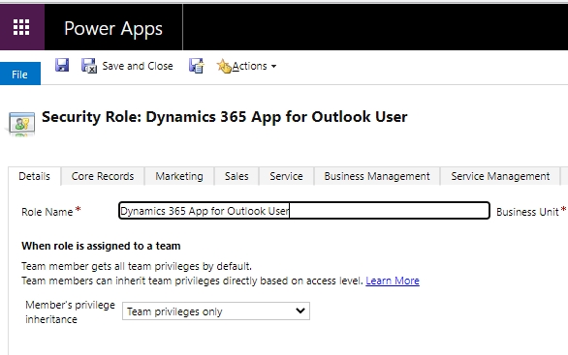The width and height of the screenshot is (568, 355).
Task: Expand Member's privilege inheritance dropdown
Action: click(216, 311)
